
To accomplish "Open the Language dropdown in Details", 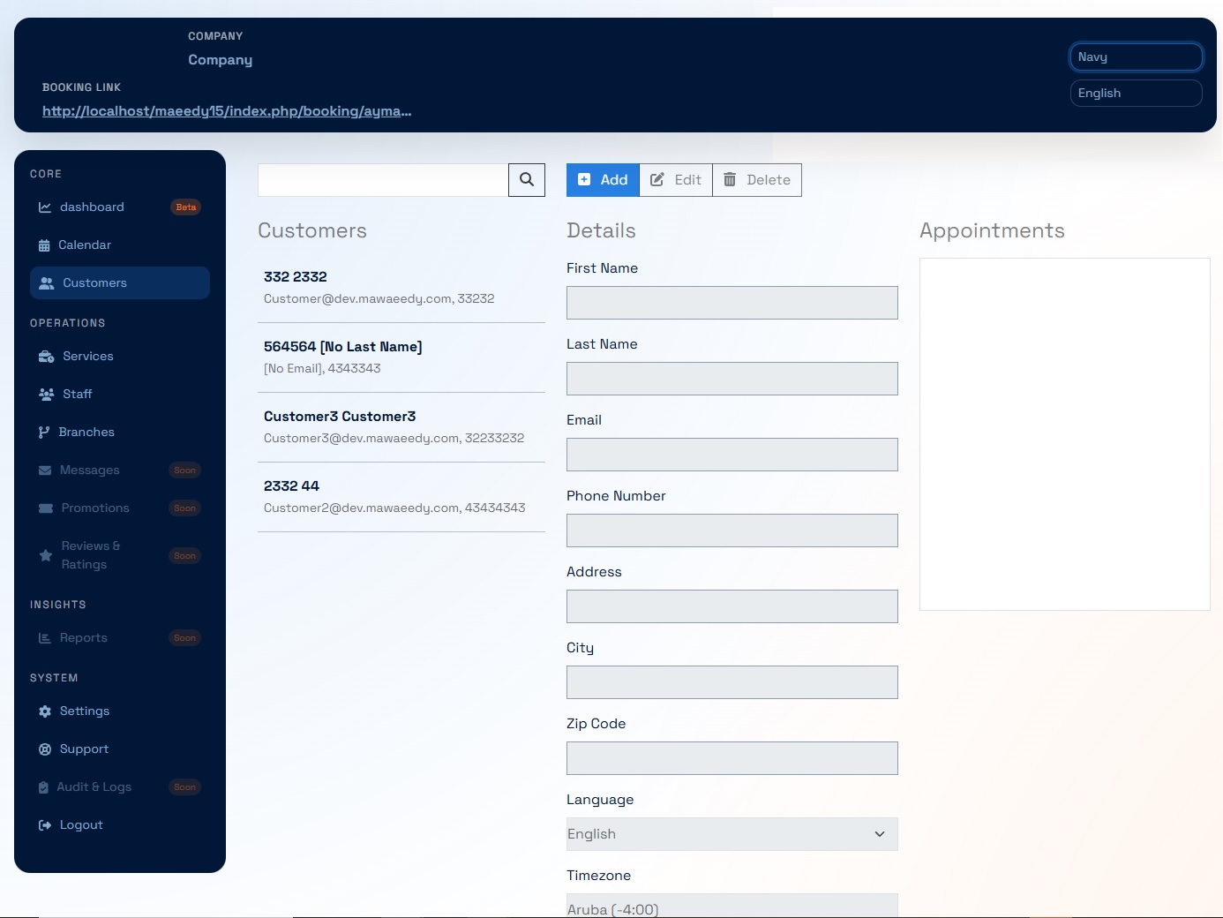I will click(732, 833).
